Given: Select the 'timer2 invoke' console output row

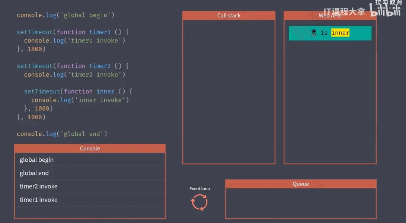Looking at the screenshot, I should (90, 186).
